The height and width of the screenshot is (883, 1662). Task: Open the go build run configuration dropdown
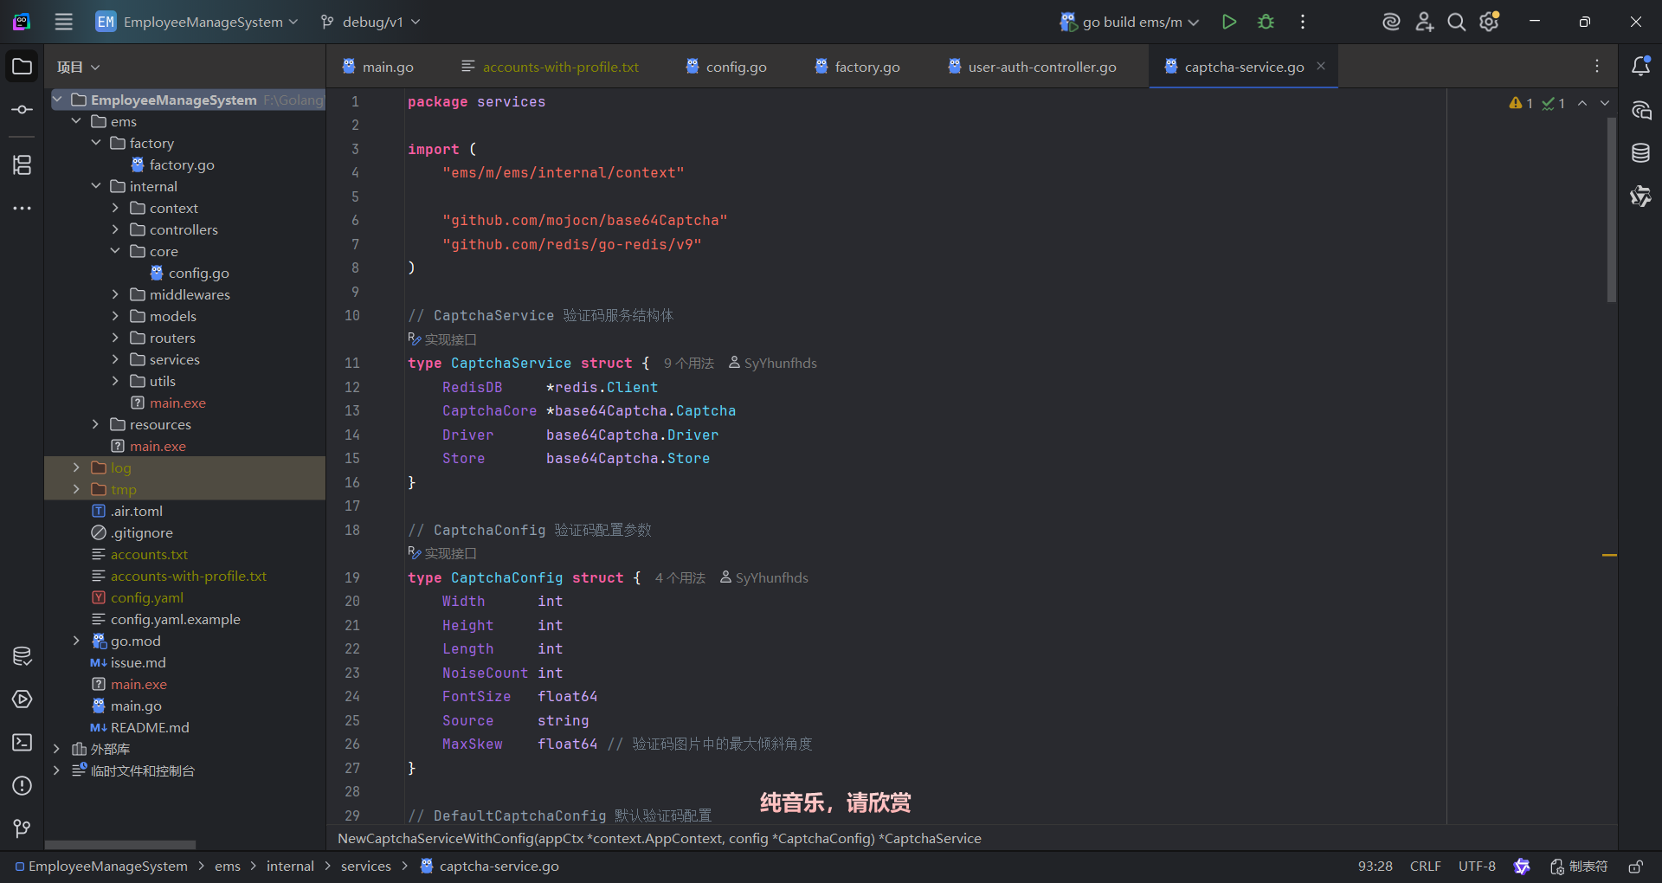(1130, 22)
